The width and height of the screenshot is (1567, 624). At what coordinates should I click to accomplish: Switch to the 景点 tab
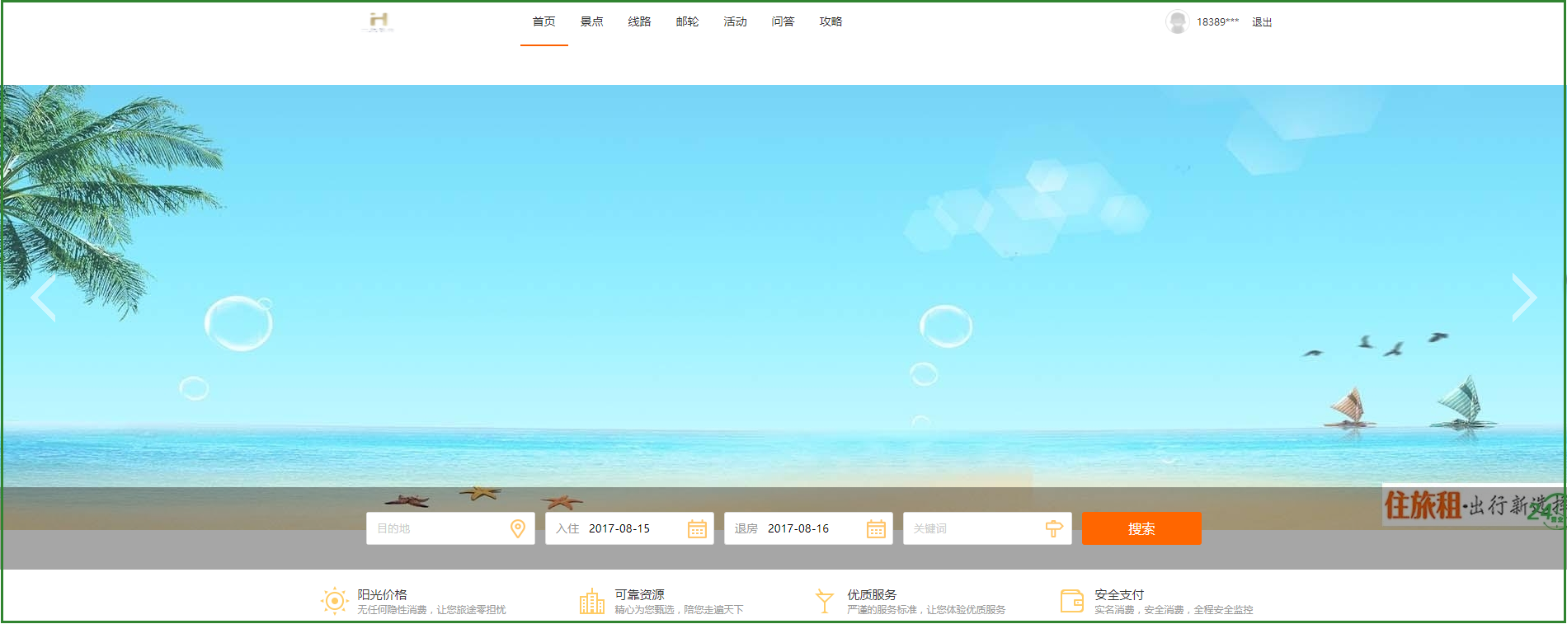(591, 21)
